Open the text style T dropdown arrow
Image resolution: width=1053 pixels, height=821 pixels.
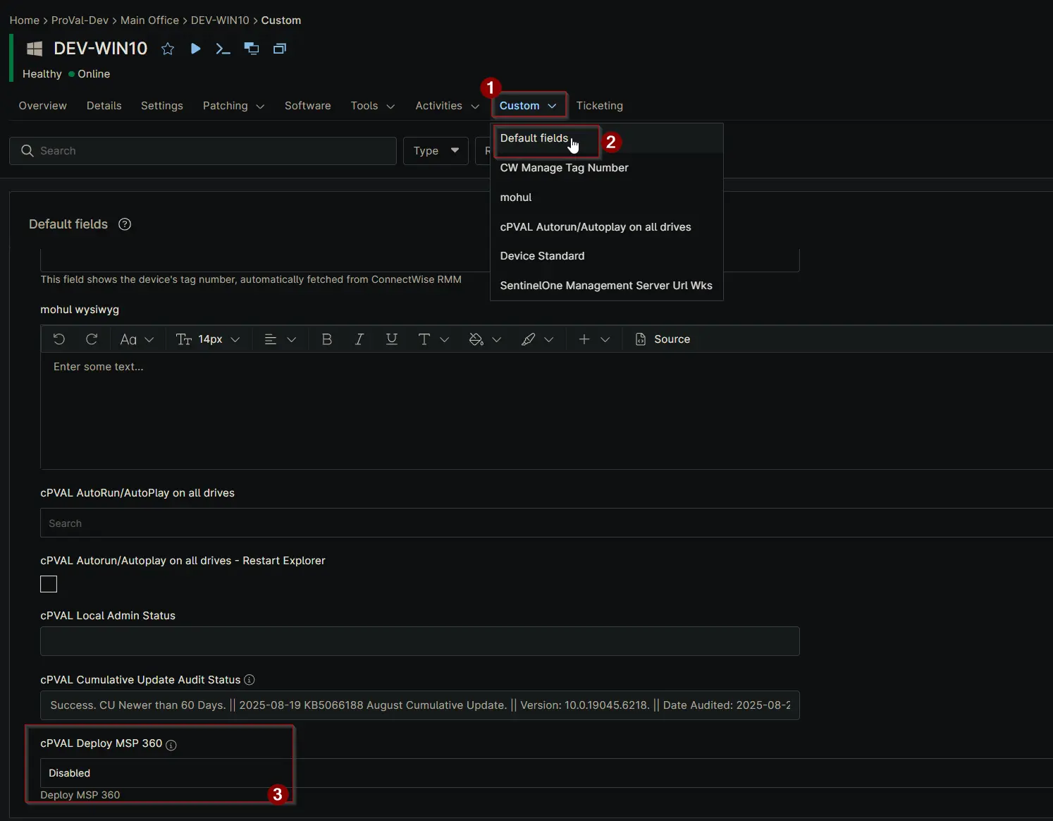click(x=445, y=339)
